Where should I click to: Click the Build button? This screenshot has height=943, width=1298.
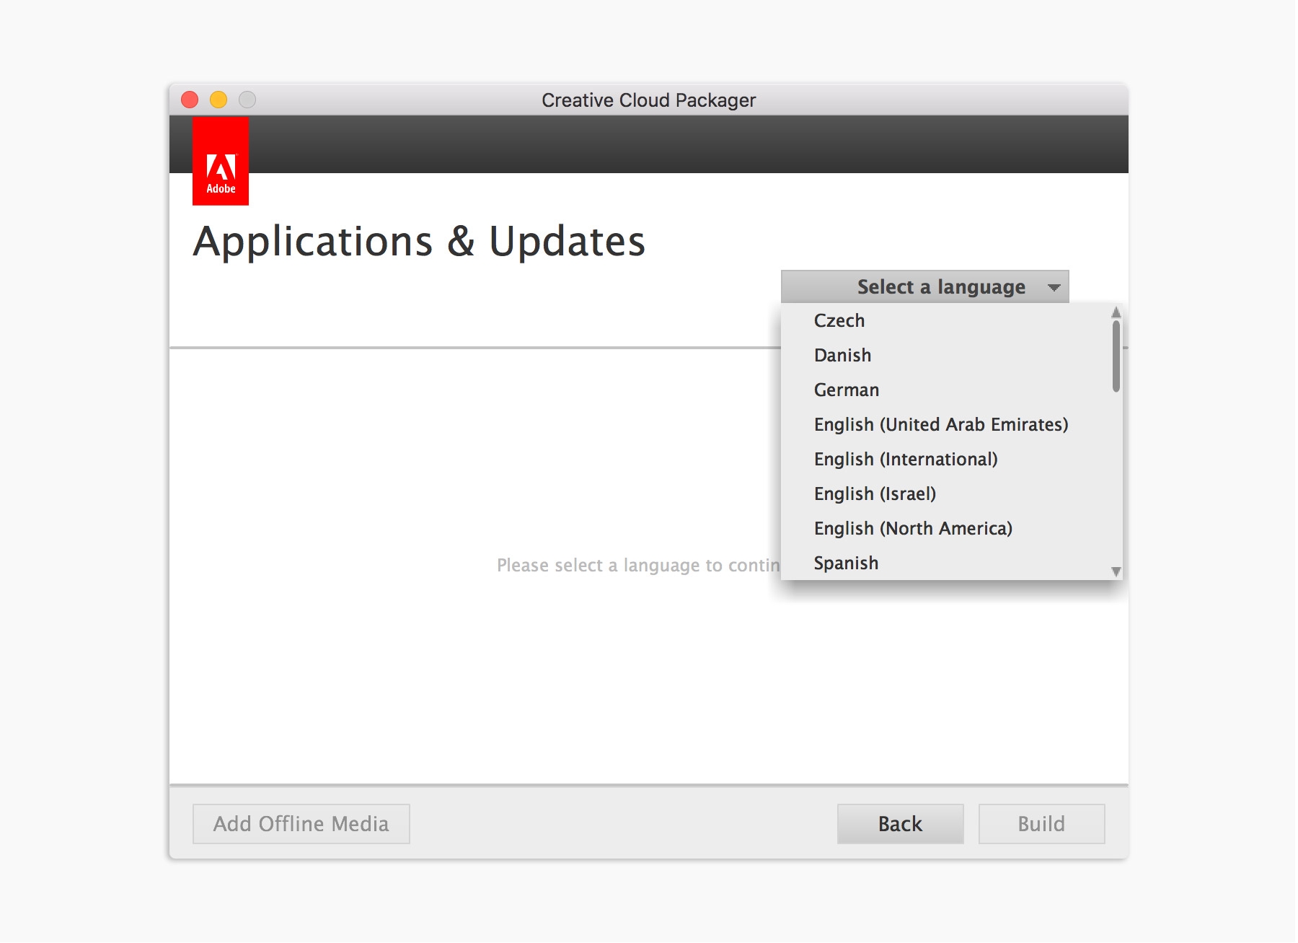click(x=1041, y=823)
